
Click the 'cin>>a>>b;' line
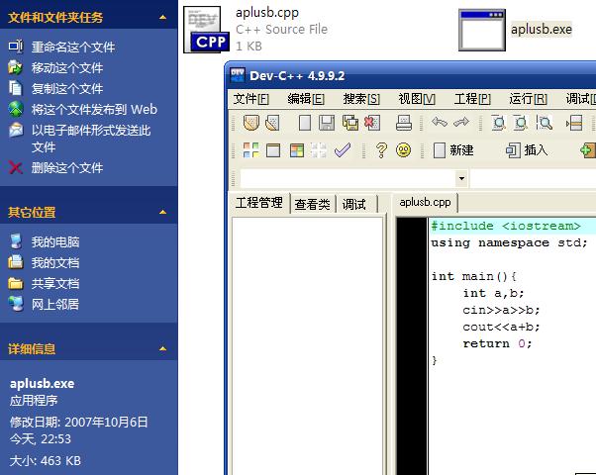pos(501,310)
